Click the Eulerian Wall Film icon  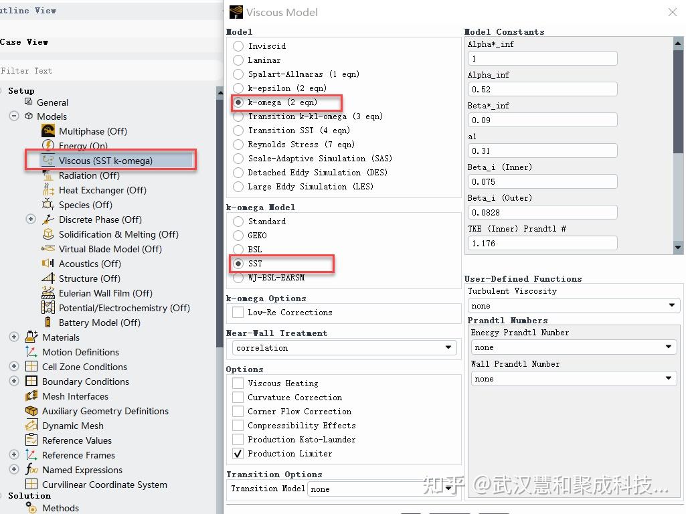tap(48, 292)
